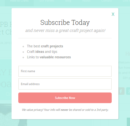Click the 'We value privacy' disclaimer text
130x126 pixels.
point(65,110)
